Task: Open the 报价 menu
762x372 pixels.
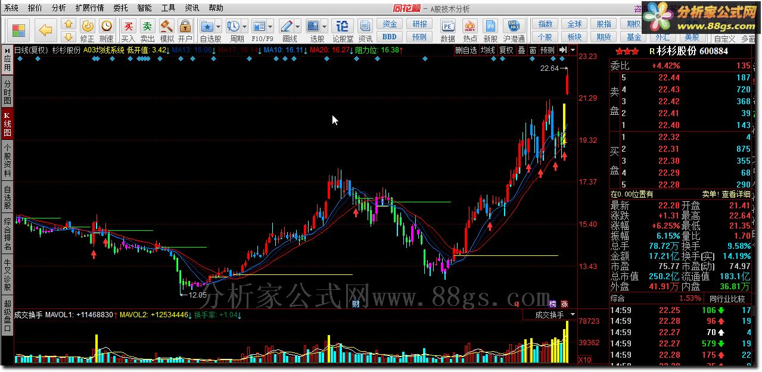Action: (35, 8)
